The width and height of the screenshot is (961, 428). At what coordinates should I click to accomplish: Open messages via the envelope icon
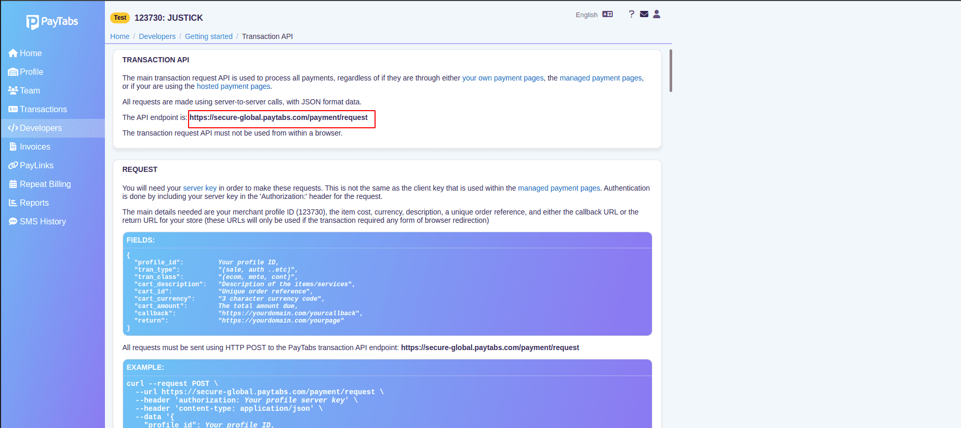pyautogui.click(x=644, y=14)
